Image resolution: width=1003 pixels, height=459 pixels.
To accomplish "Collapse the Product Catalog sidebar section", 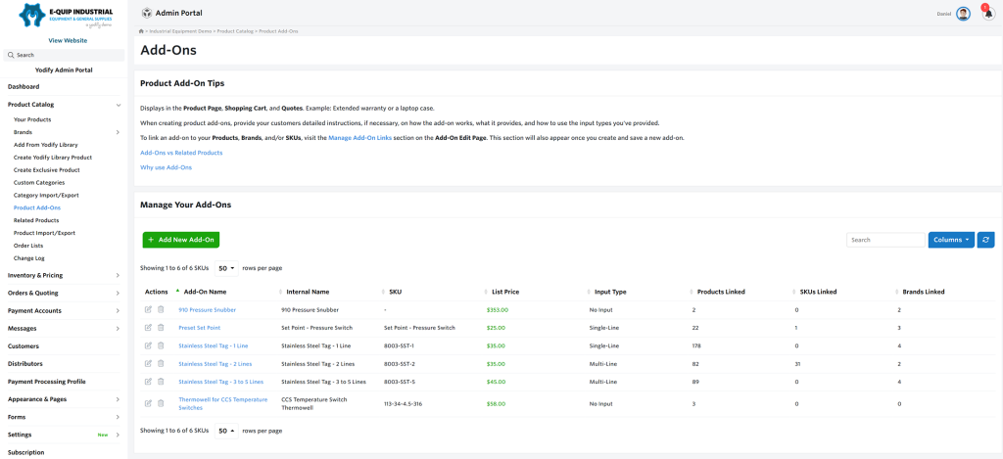I will [x=63, y=104].
